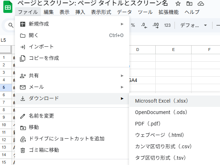Select column D header
The height and width of the screenshot is (165, 220).
pos(142,50)
